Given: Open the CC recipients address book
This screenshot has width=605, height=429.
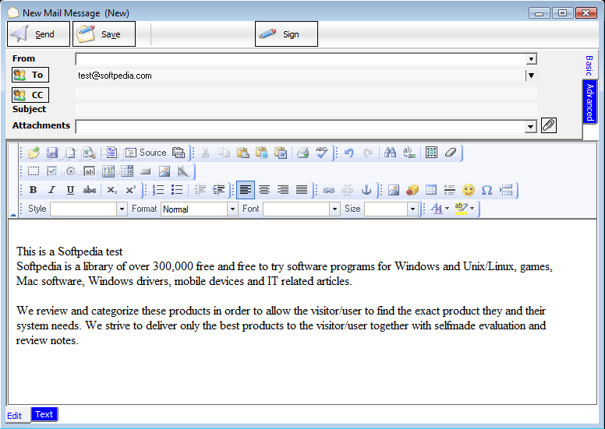Looking at the screenshot, I should [x=30, y=95].
